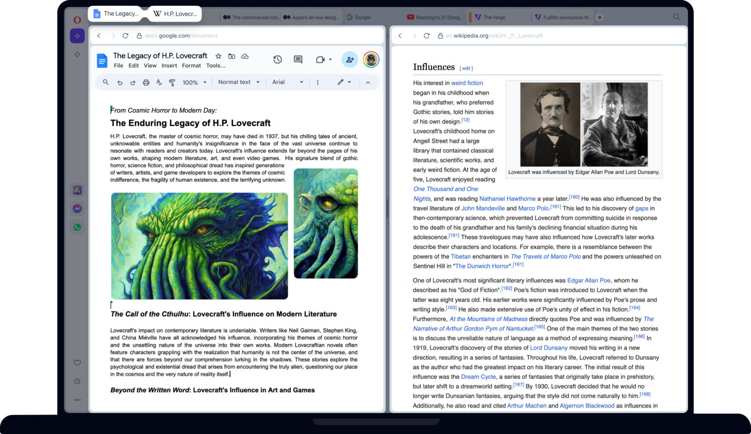This screenshot has width=751, height=434.
Task: Star the Lovecraft document
Action: pyautogui.click(x=219, y=56)
